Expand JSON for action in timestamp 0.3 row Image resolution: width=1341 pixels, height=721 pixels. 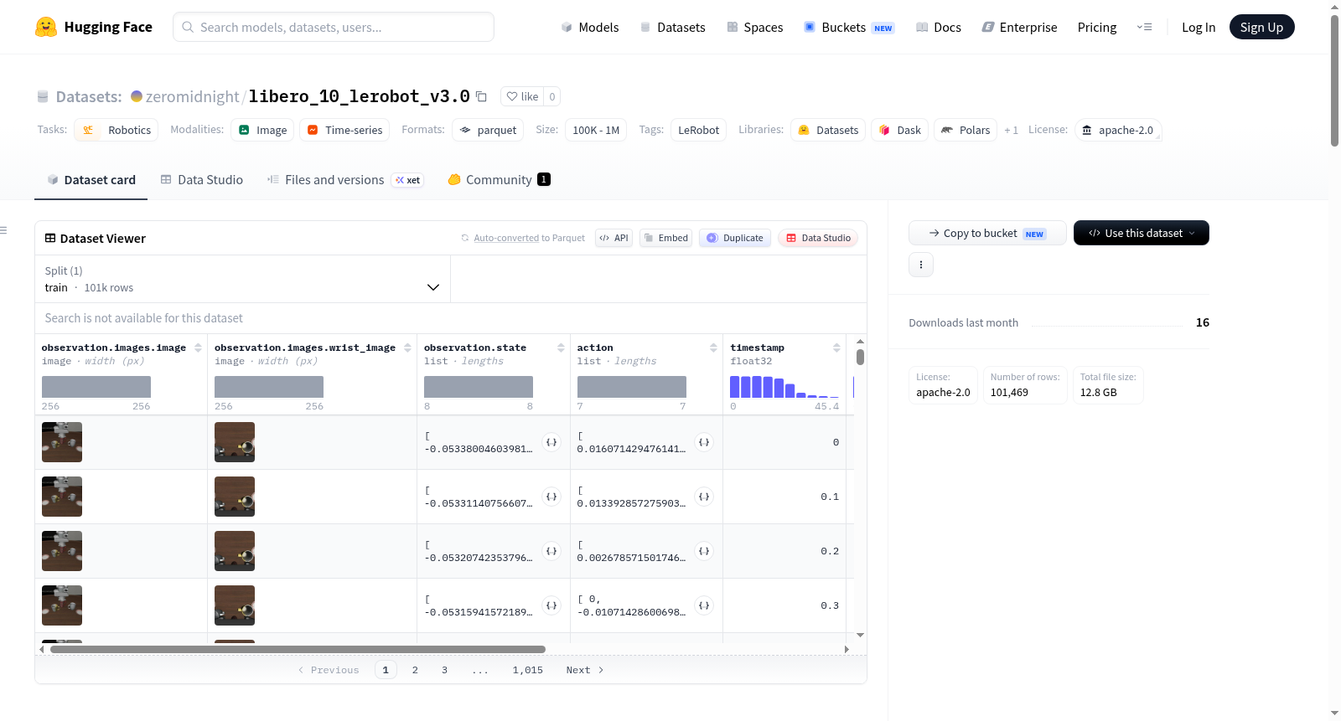tap(704, 605)
